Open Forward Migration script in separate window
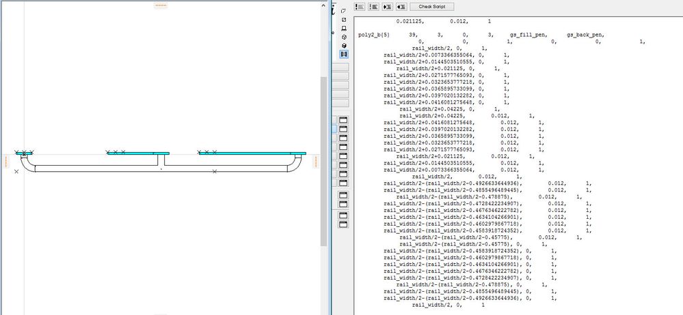 [x=344, y=175]
